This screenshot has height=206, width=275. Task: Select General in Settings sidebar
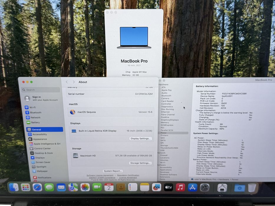point(45,129)
